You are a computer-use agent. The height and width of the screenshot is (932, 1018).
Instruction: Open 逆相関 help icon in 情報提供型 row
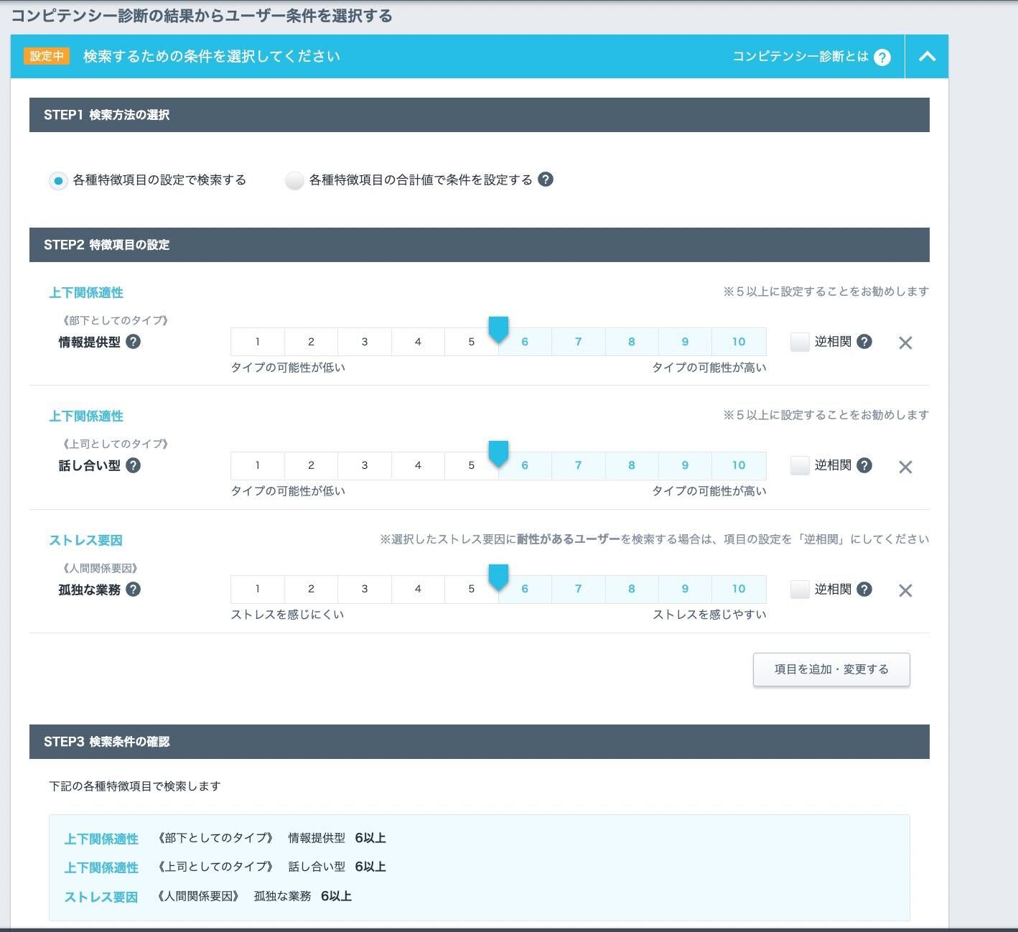(x=864, y=342)
